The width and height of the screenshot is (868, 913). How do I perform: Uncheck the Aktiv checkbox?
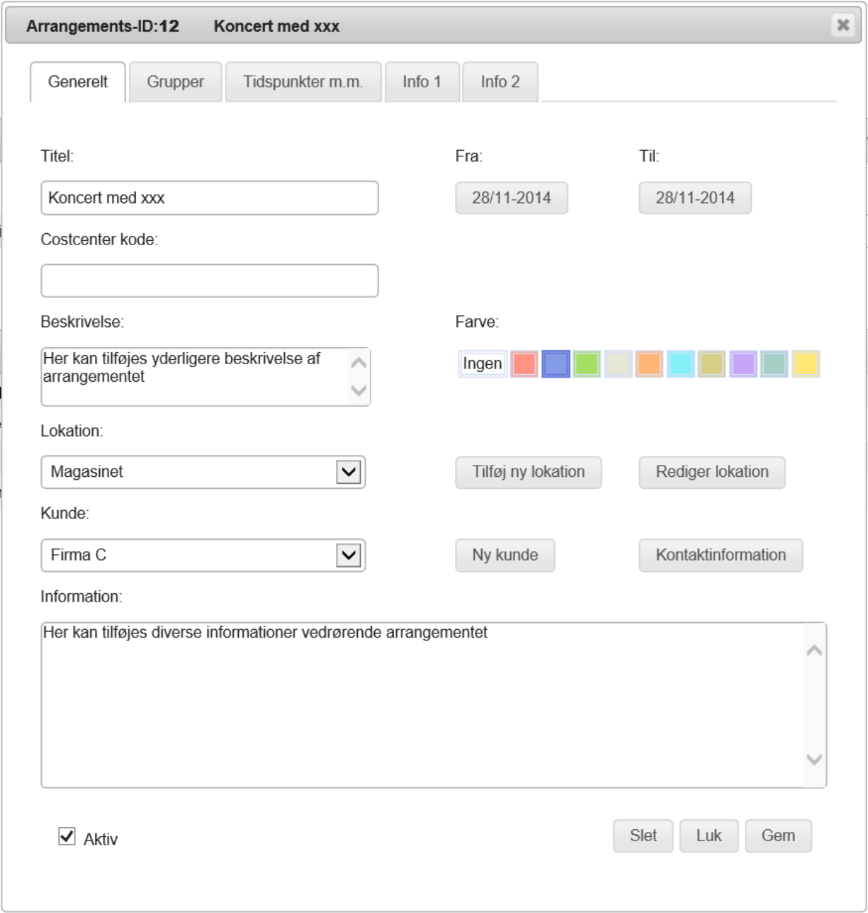pos(67,836)
